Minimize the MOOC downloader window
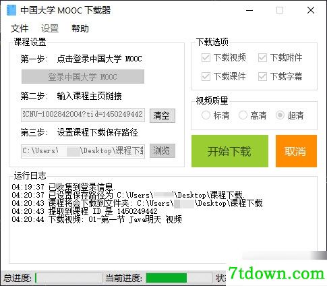 (x=249, y=10)
